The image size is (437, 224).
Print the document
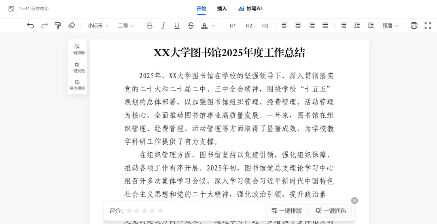414,26
